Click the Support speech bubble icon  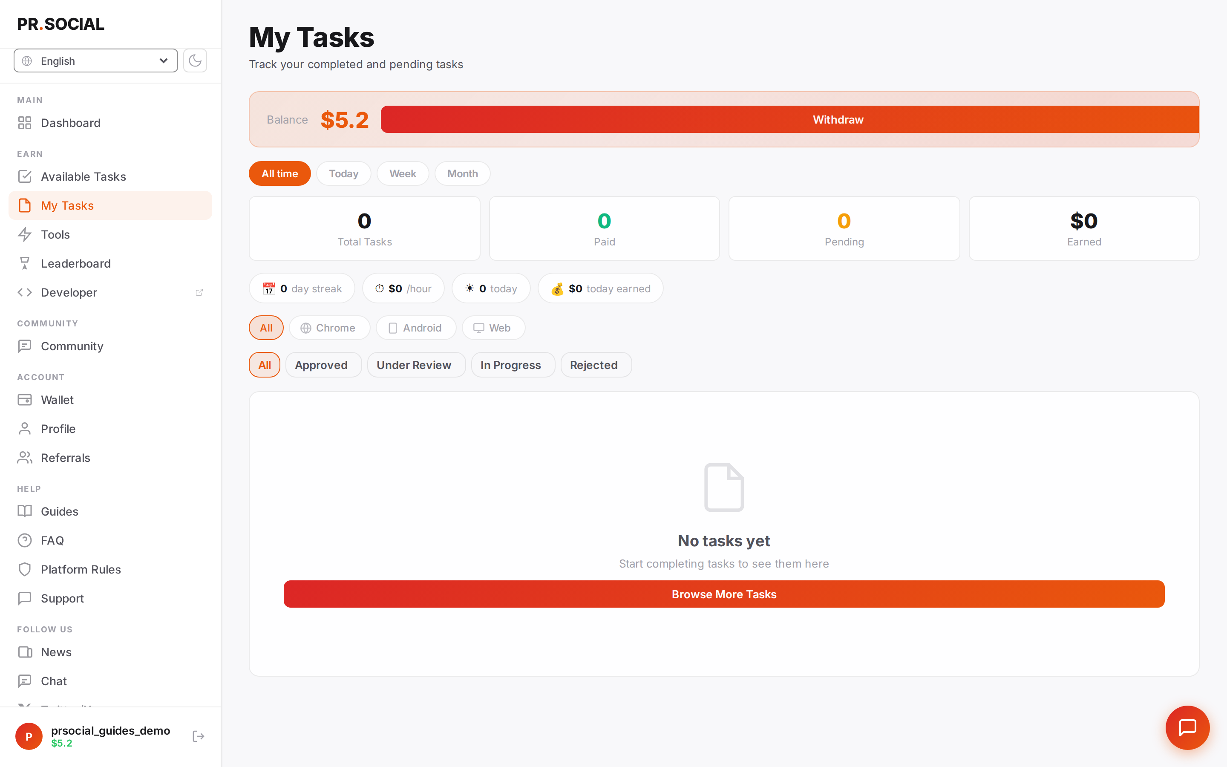[24, 598]
